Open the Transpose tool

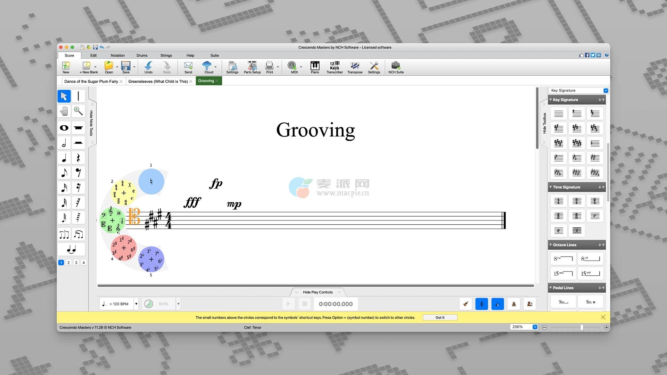click(355, 67)
